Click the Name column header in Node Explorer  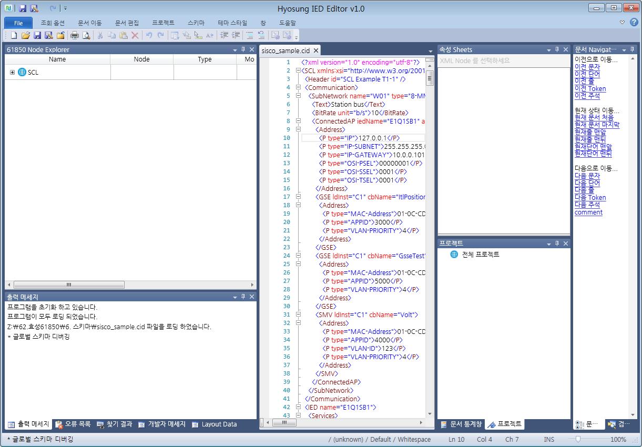coord(57,59)
